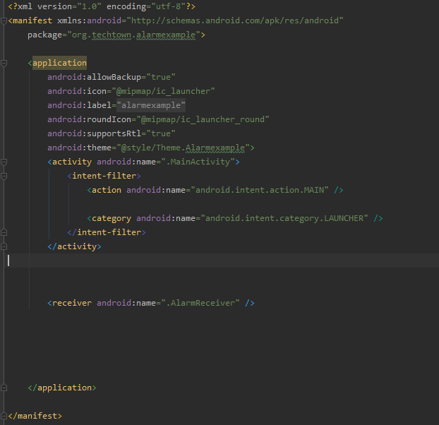
Task: Click the closing </activity> tag text
Action: pyautogui.click(x=74, y=246)
